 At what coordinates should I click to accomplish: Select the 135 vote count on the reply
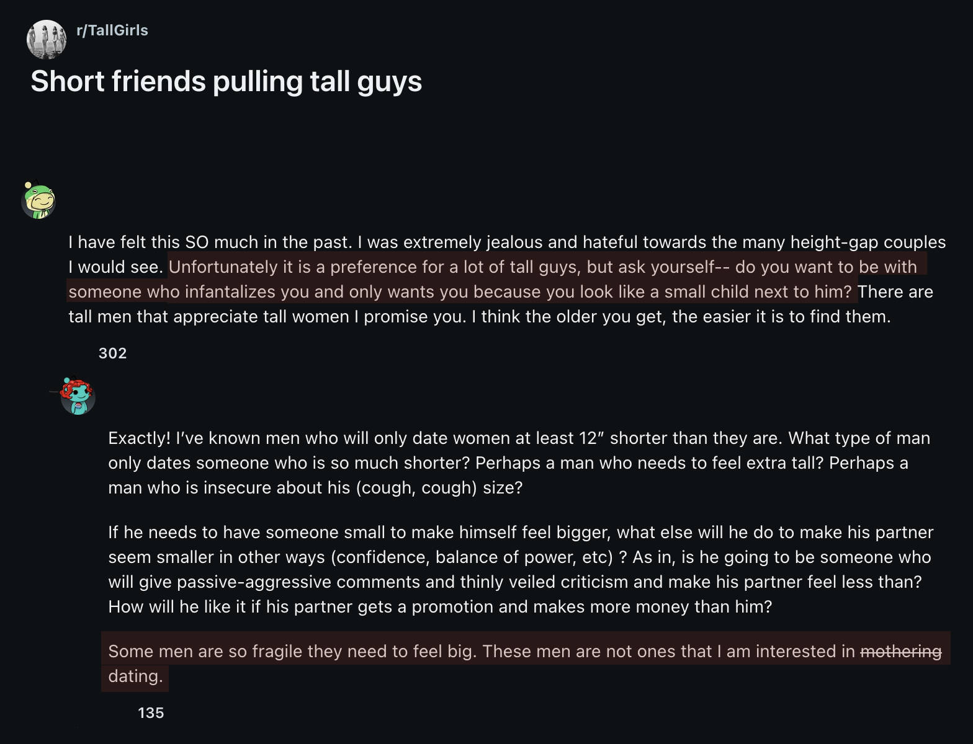click(x=151, y=713)
